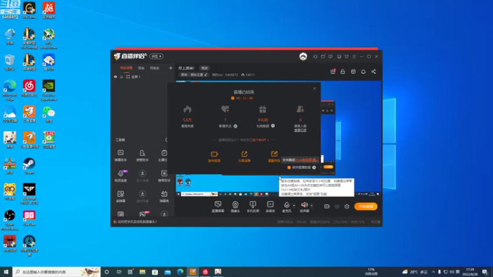Open 弹幕秀 tool in toolbox
Image resolution: width=493 pixels, height=277 pixels.
[164, 196]
